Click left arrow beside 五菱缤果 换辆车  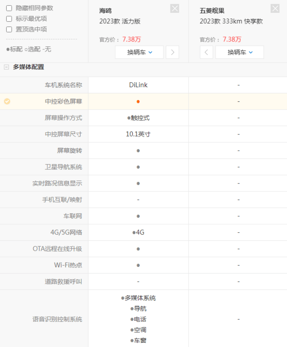point(206,52)
